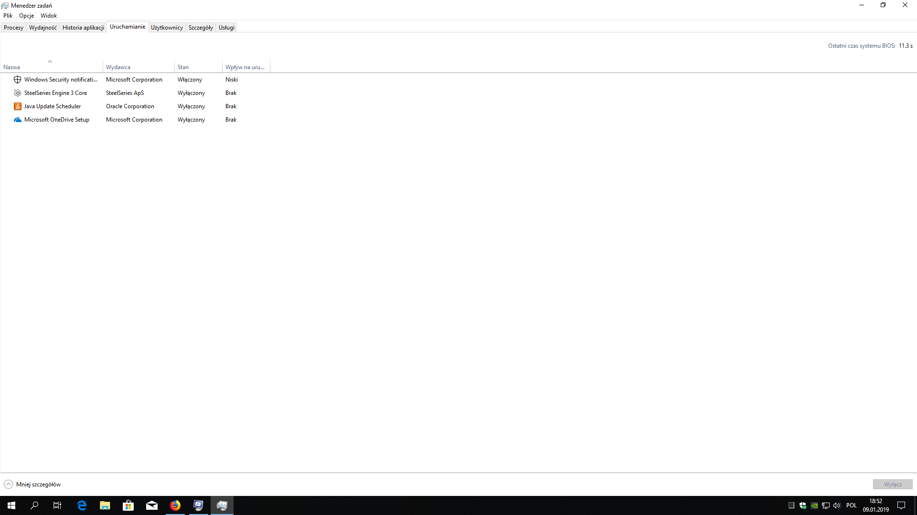
Task: Switch to the Usługi tab
Action: pos(226,28)
